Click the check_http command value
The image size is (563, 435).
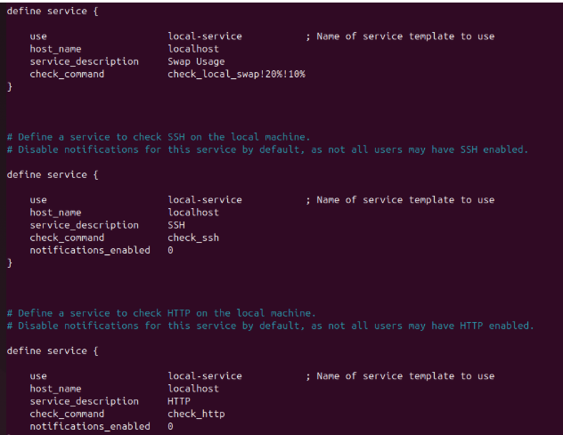tap(196, 414)
